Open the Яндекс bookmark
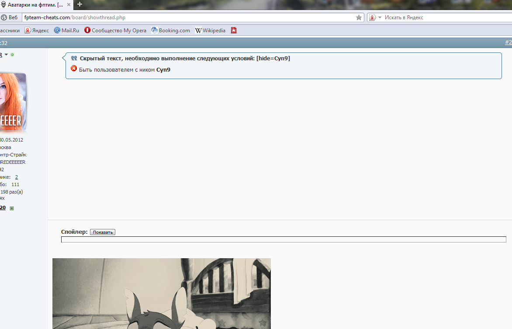This screenshot has width=512, height=329. (x=37, y=31)
